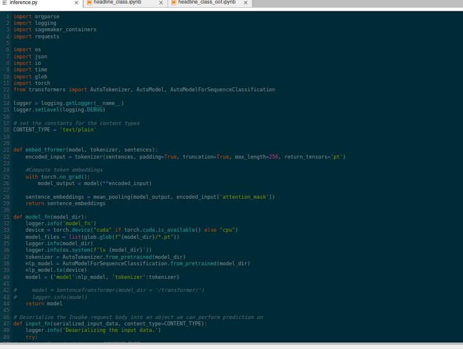This screenshot has width=463, height=349.
Task: Click function name 'model_fn' on line 31
Action: pos(38,217)
